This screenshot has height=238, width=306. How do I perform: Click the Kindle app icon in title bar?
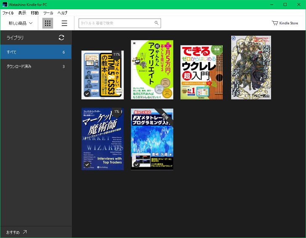click(5, 5)
